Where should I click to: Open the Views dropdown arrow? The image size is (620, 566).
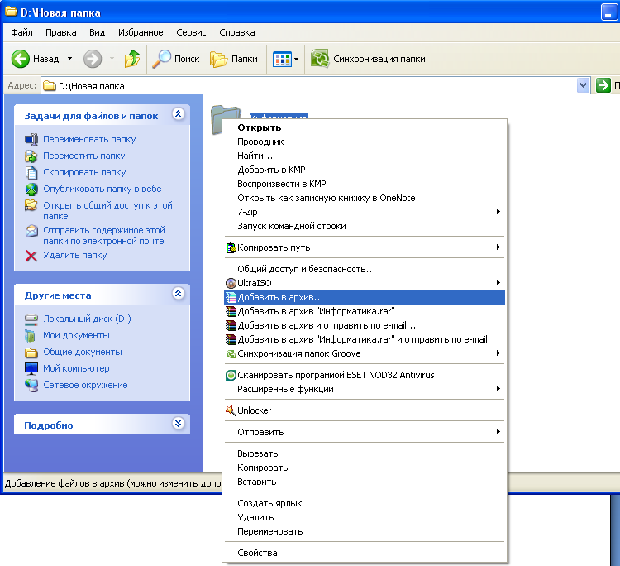(297, 60)
